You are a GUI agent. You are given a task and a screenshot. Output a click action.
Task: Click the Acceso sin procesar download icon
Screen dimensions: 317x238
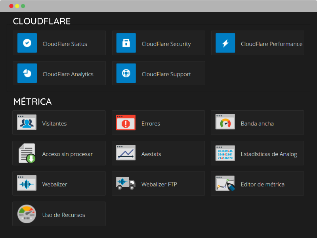pos(27,153)
